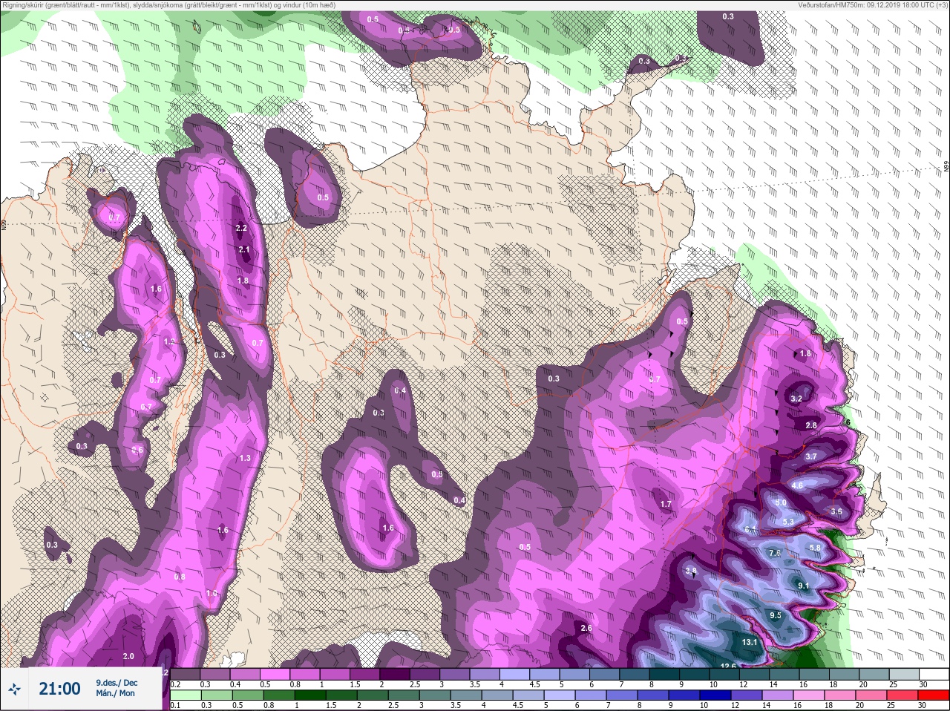Image resolution: width=950 pixels, height=711 pixels.
Task: Pick the pale green 0.1 swatch in rain legend
Action: (186, 695)
